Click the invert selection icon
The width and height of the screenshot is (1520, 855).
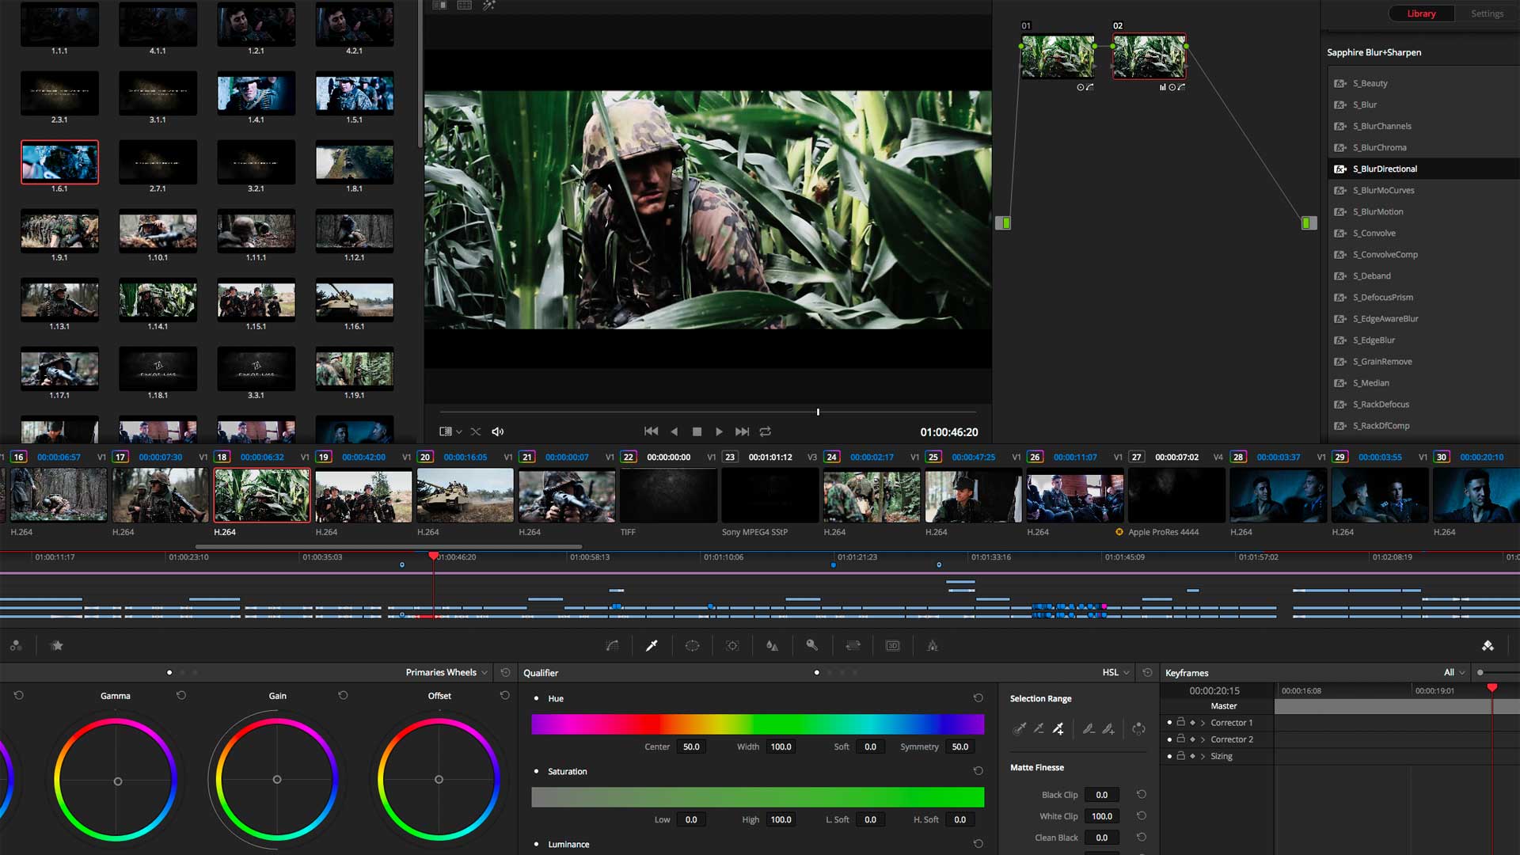[x=1138, y=728]
